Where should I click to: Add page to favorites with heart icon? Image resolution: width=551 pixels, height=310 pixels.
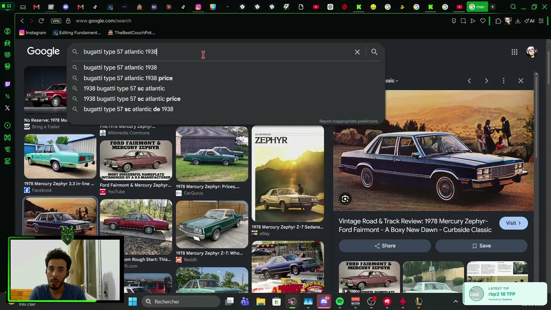pos(483,21)
